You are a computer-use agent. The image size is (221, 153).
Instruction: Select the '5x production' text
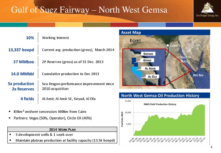click(21, 84)
